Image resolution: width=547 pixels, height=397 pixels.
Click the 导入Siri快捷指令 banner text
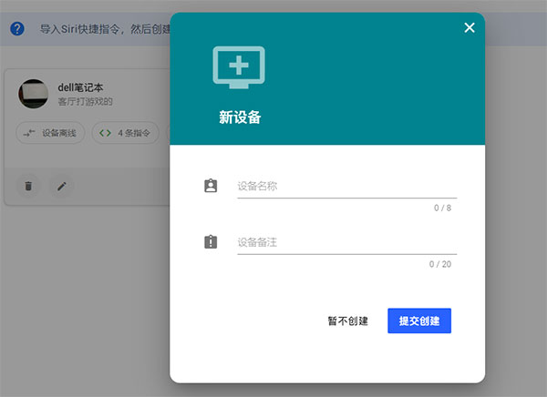click(105, 29)
